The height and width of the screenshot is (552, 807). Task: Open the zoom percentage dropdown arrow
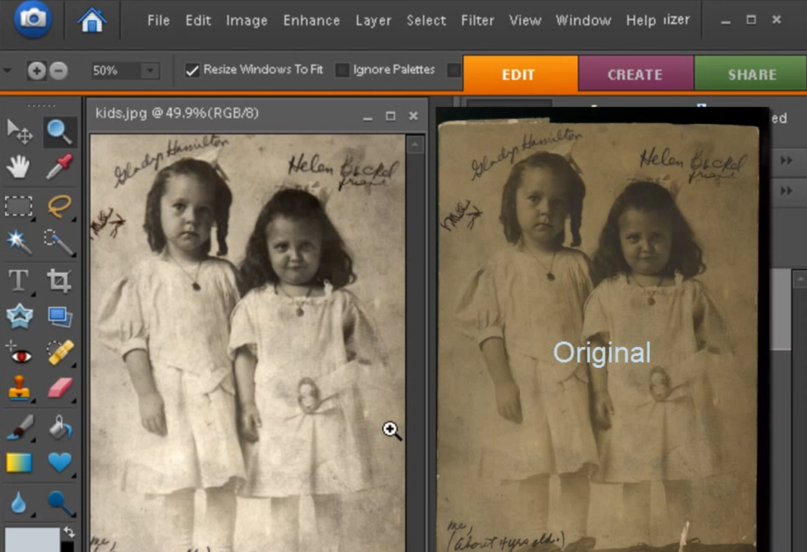tap(150, 71)
